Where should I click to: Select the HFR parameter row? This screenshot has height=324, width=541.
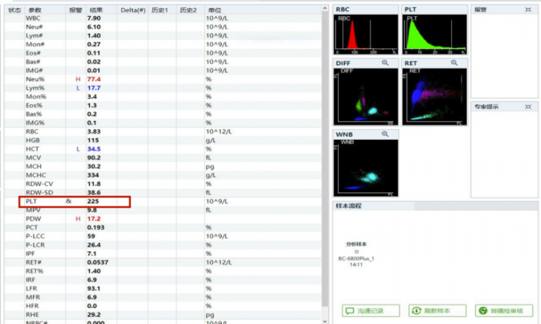[x=163, y=306]
